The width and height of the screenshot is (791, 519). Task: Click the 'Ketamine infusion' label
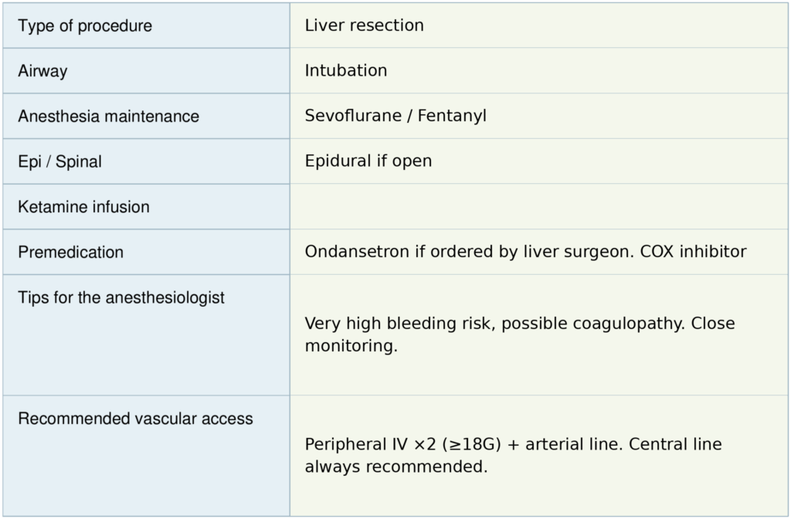coord(83,207)
